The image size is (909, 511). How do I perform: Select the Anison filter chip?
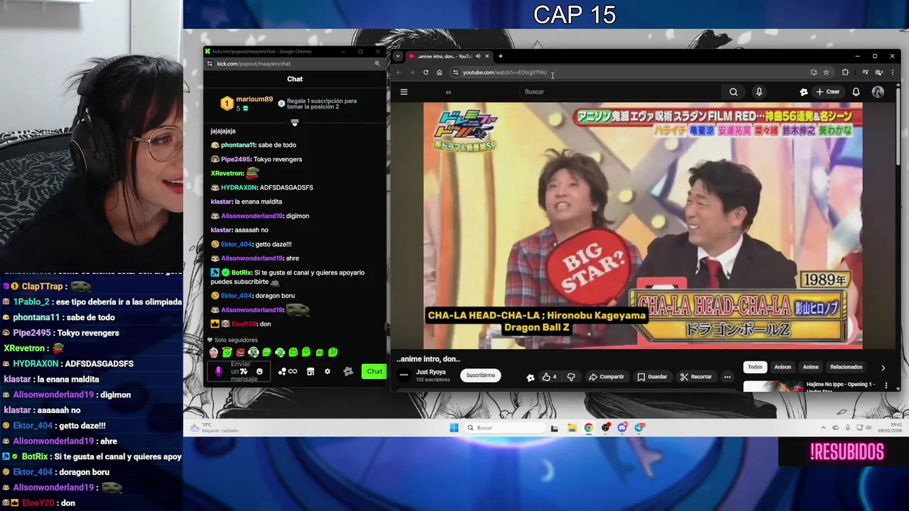click(x=783, y=367)
